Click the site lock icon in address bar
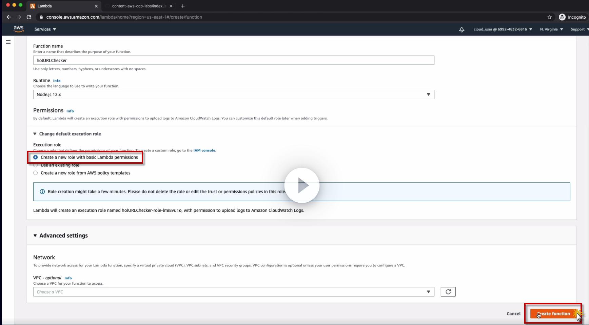This screenshot has height=325, width=589. click(x=41, y=17)
